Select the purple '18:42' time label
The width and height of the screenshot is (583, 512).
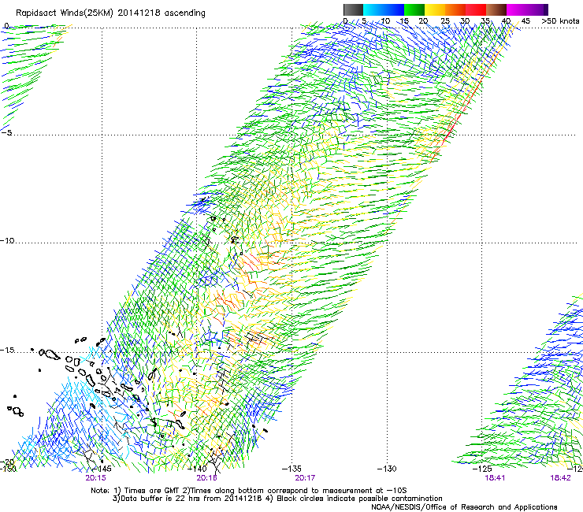coord(560,478)
